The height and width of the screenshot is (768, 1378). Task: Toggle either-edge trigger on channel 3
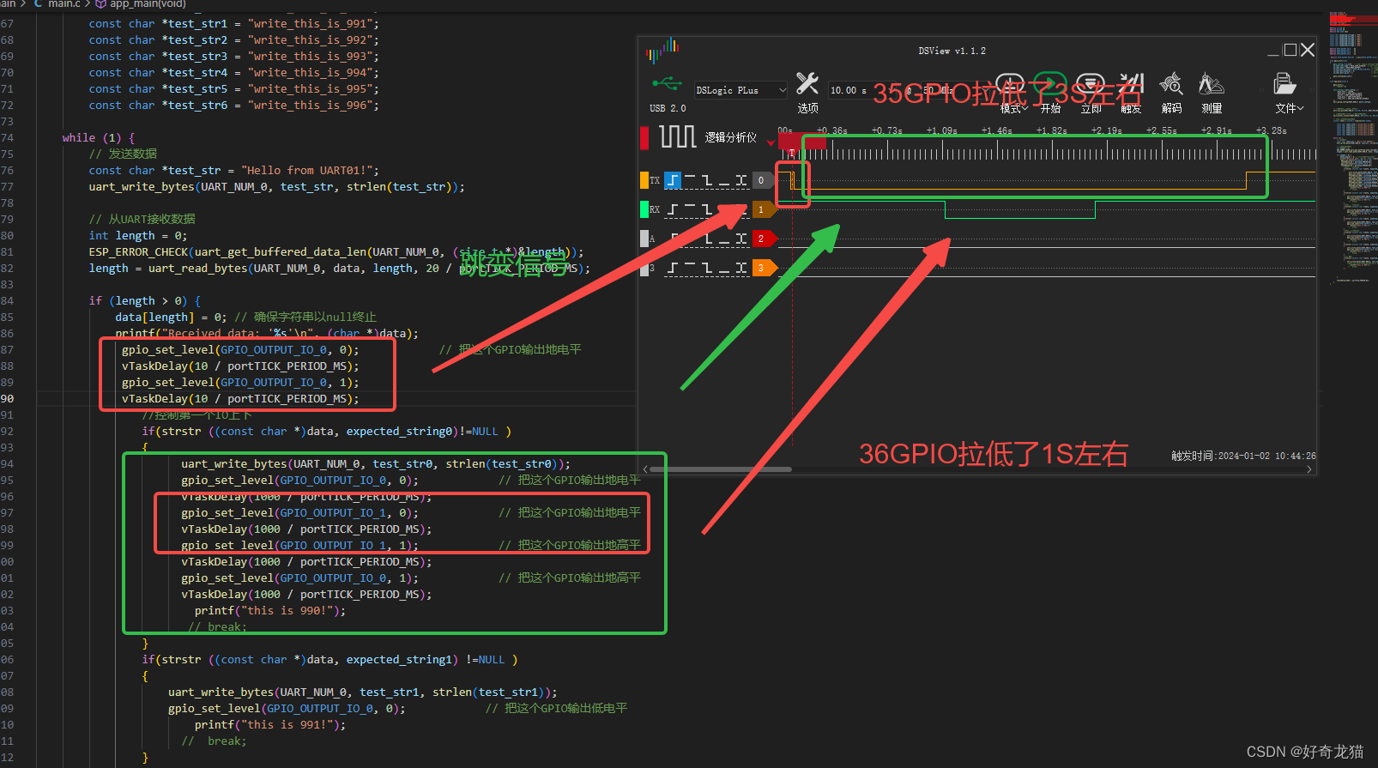coord(741,268)
